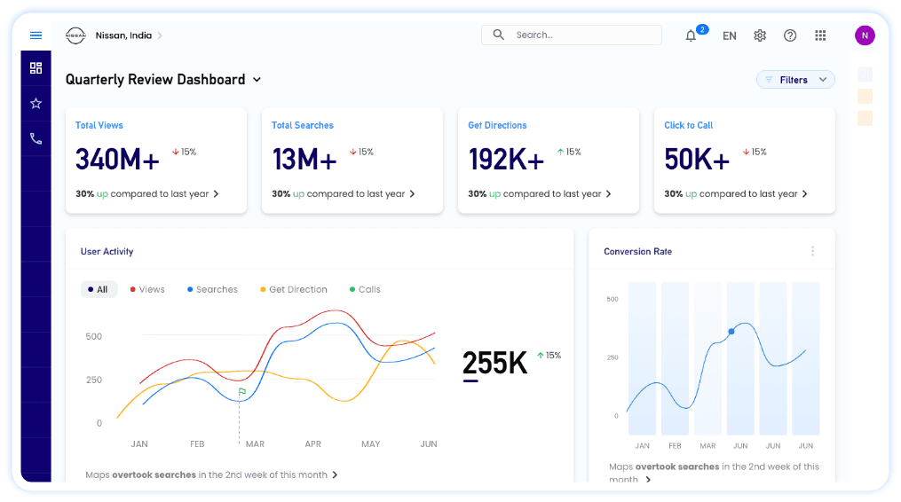
Task: Click the Click to Call title
Action: [688, 125]
